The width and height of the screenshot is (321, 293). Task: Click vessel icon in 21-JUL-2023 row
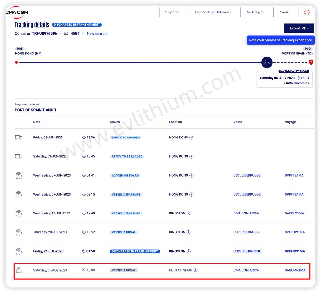(x=19, y=251)
